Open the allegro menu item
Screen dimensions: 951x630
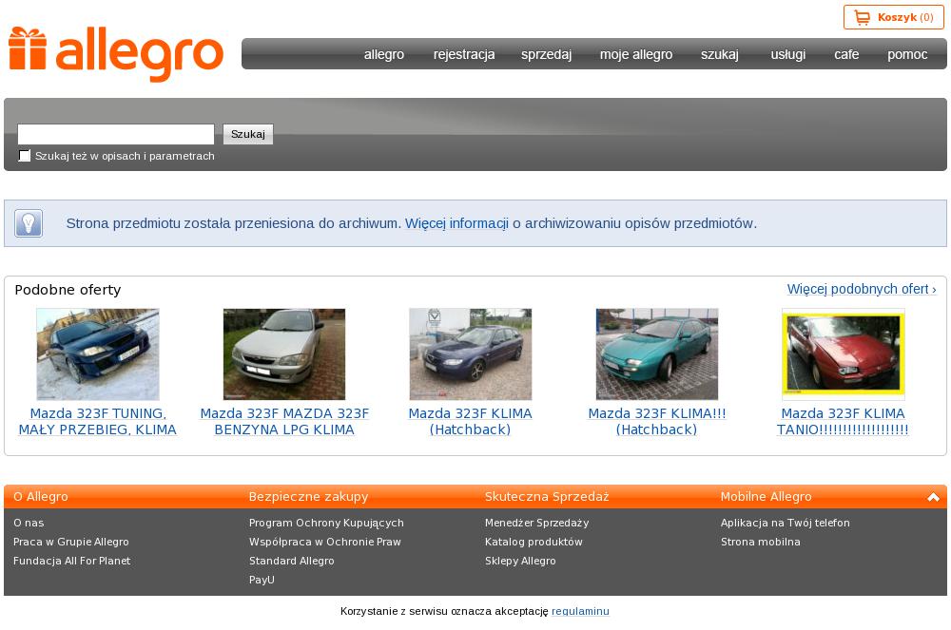point(384,54)
